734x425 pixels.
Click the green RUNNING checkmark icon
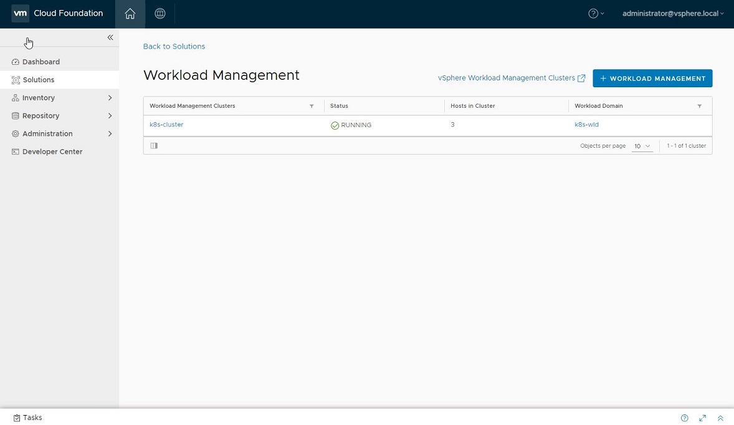[x=335, y=125]
